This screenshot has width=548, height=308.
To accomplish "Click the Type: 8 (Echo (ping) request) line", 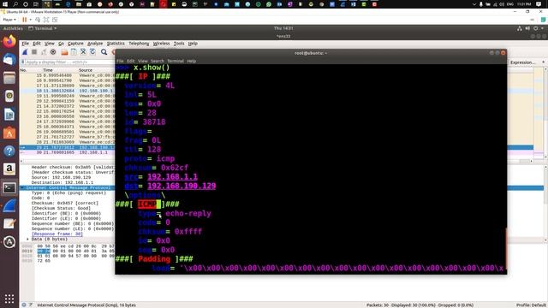I will (x=68, y=193).
